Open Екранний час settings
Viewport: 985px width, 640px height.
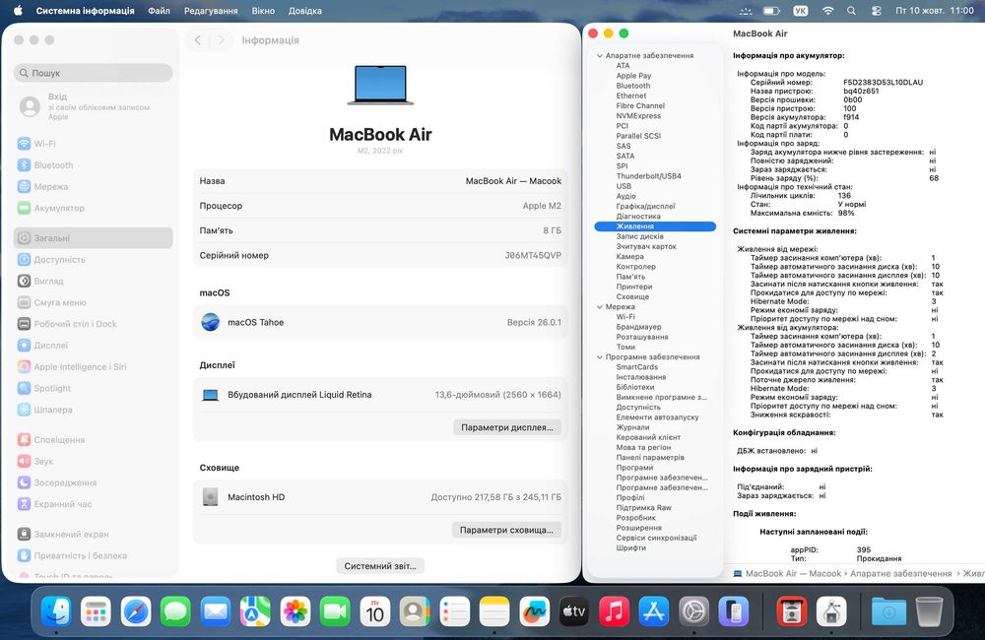[93, 504]
